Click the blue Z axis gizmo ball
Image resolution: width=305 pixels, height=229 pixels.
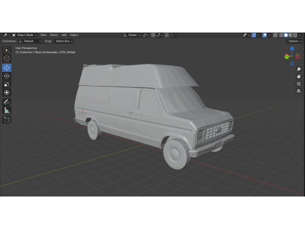tap(292, 49)
